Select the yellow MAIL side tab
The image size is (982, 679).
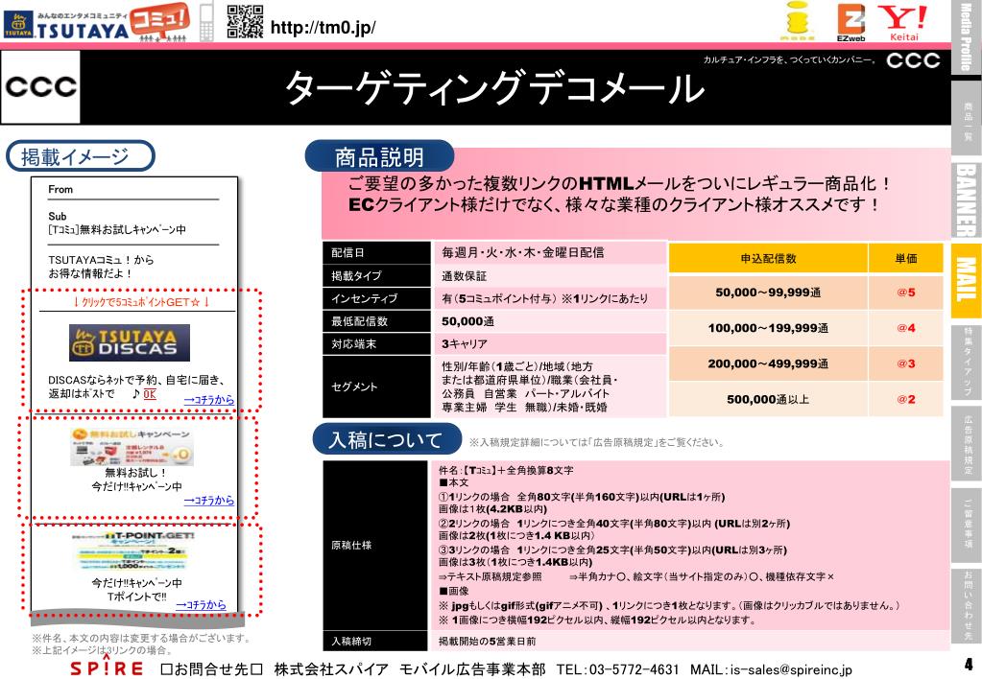tap(967, 280)
